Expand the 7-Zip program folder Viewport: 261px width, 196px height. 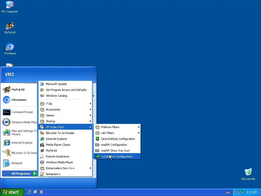point(65,104)
